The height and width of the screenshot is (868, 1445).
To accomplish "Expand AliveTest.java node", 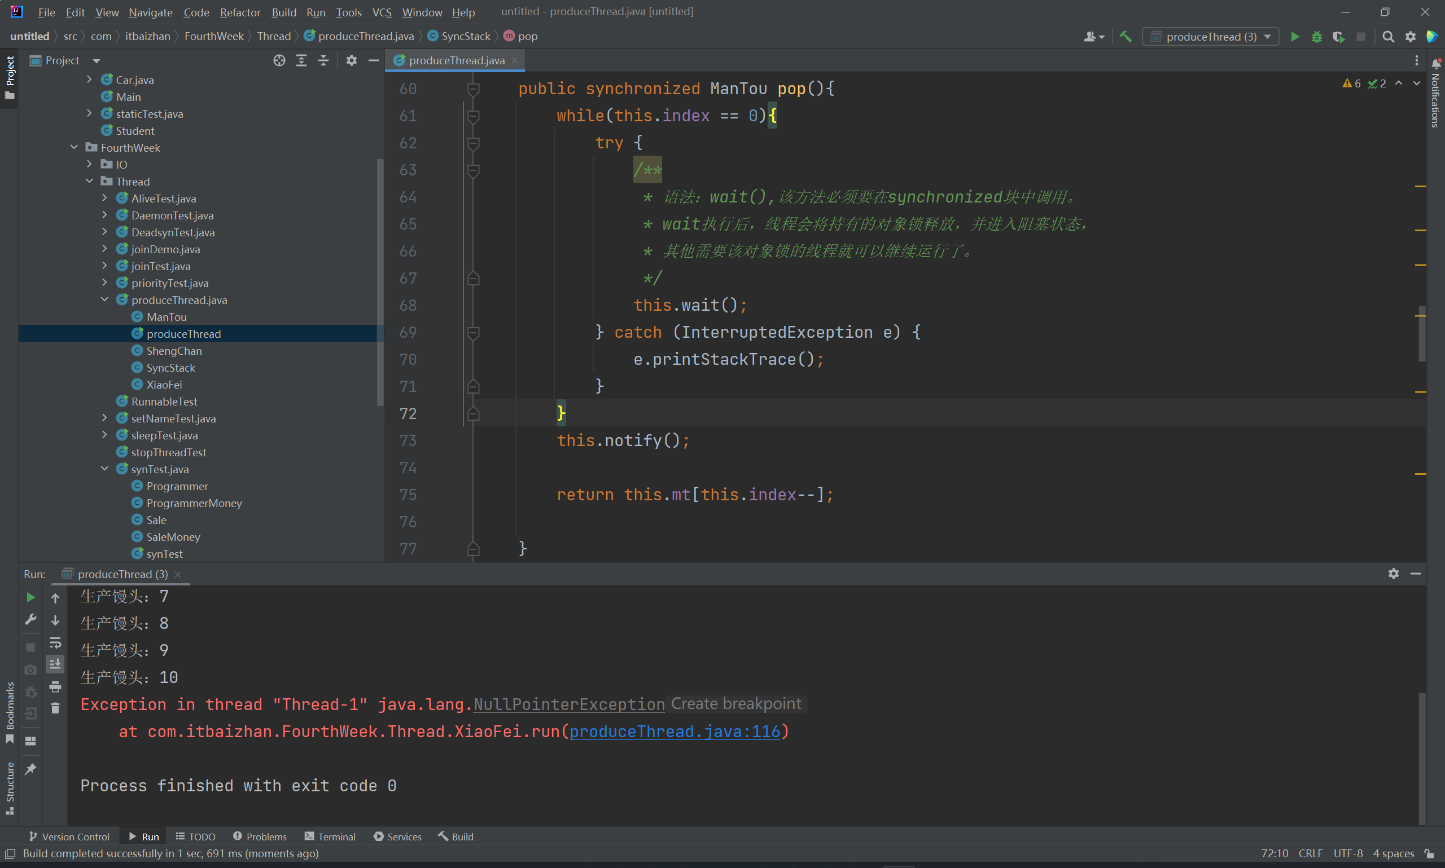I will click(105, 199).
